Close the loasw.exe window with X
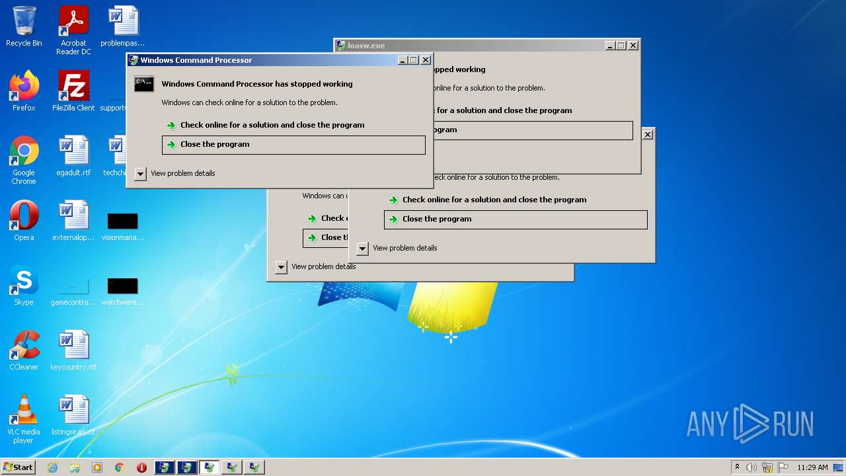Image resolution: width=846 pixels, height=476 pixels. (x=633, y=46)
